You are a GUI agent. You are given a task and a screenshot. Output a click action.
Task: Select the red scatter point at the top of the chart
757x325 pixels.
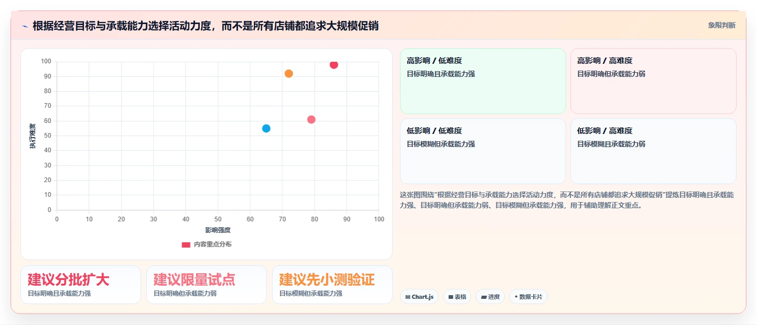pyautogui.click(x=334, y=64)
